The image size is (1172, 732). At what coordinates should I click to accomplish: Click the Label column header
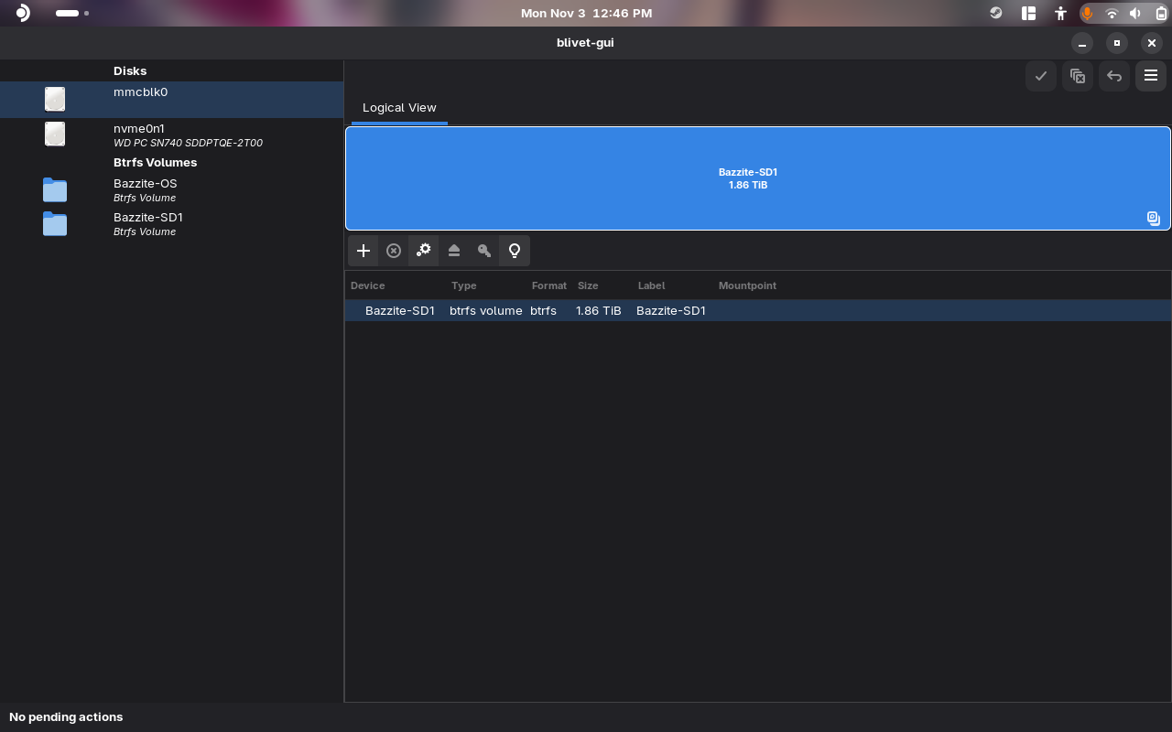[652, 285]
